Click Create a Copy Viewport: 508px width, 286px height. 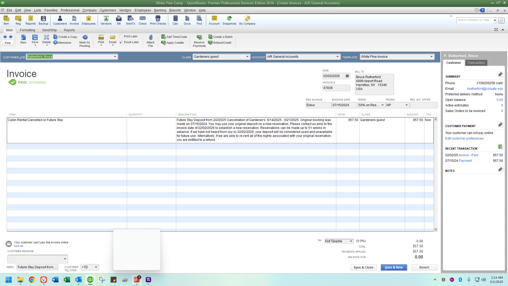click(65, 37)
